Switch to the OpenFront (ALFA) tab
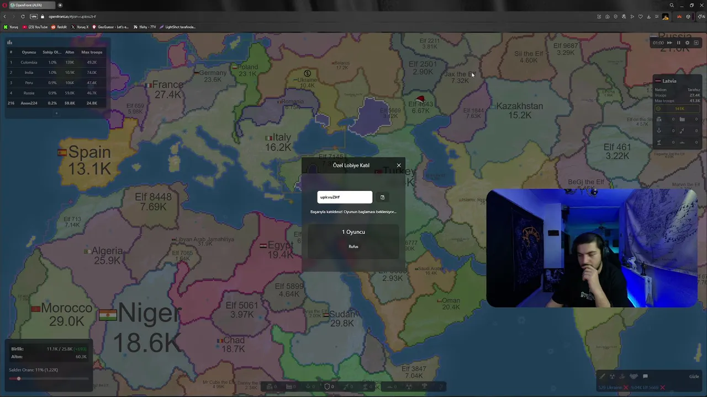 (x=31, y=5)
